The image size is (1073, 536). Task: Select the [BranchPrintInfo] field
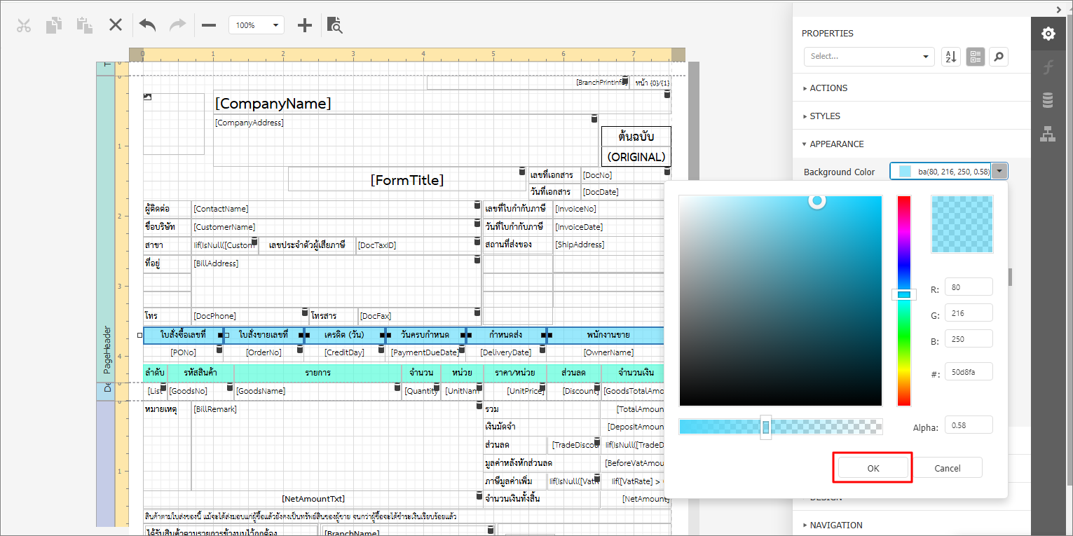click(x=528, y=83)
